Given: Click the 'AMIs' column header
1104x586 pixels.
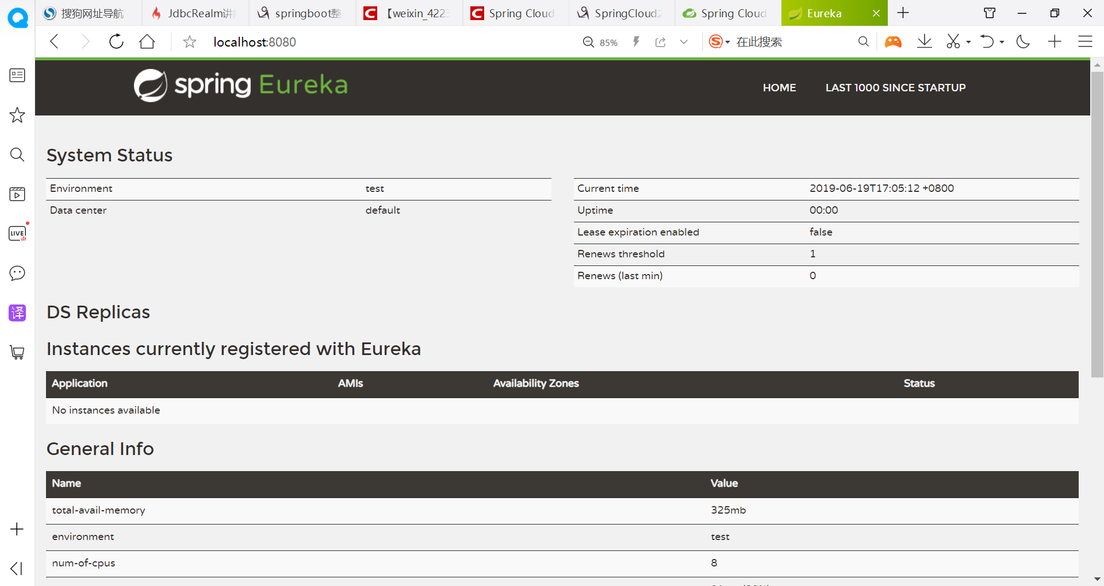Looking at the screenshot, I should tap(351, 383).
